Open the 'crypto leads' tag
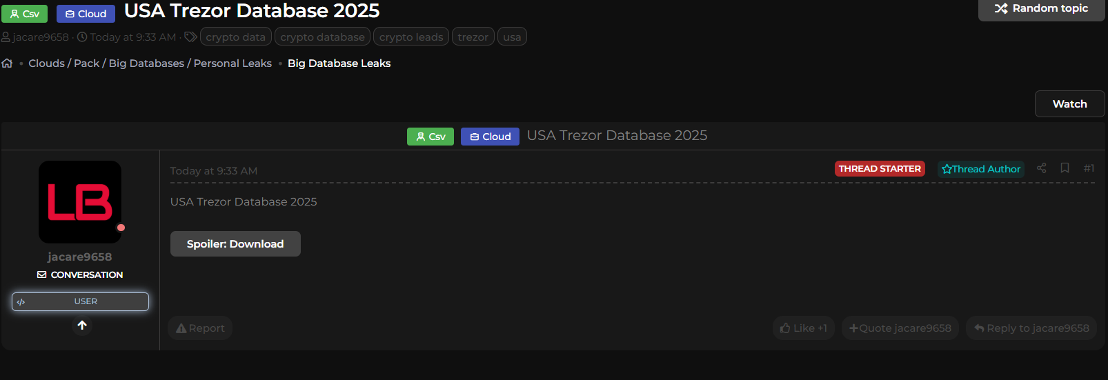 click(x=411, y=37)
